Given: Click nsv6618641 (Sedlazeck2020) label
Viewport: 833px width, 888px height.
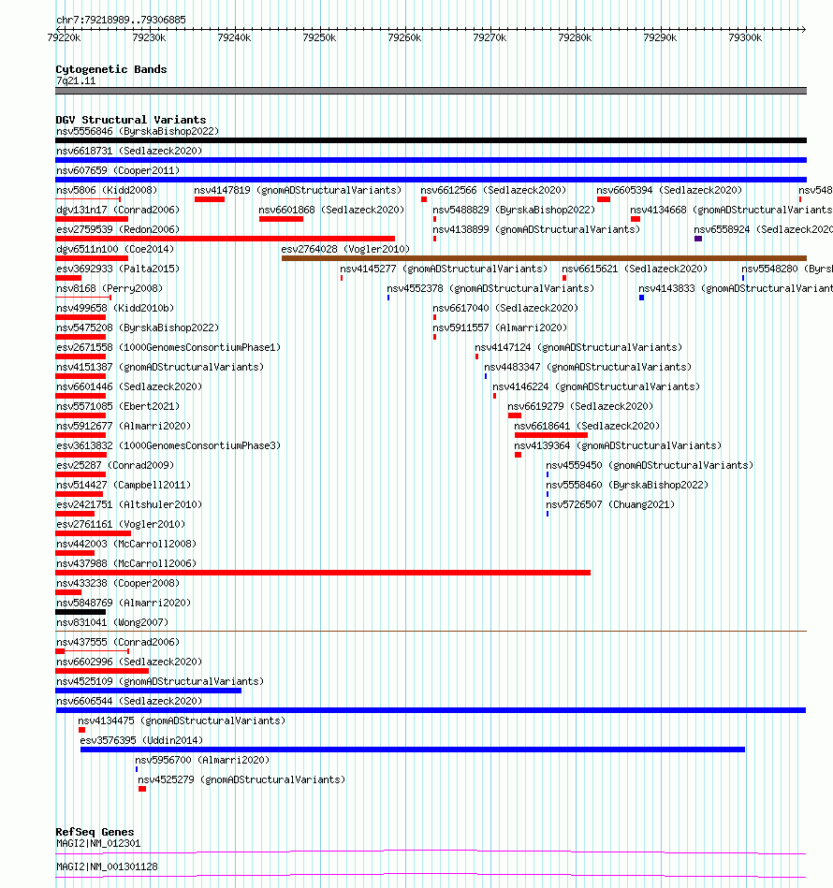Looking at the screenshot, I should pos(587,426).
